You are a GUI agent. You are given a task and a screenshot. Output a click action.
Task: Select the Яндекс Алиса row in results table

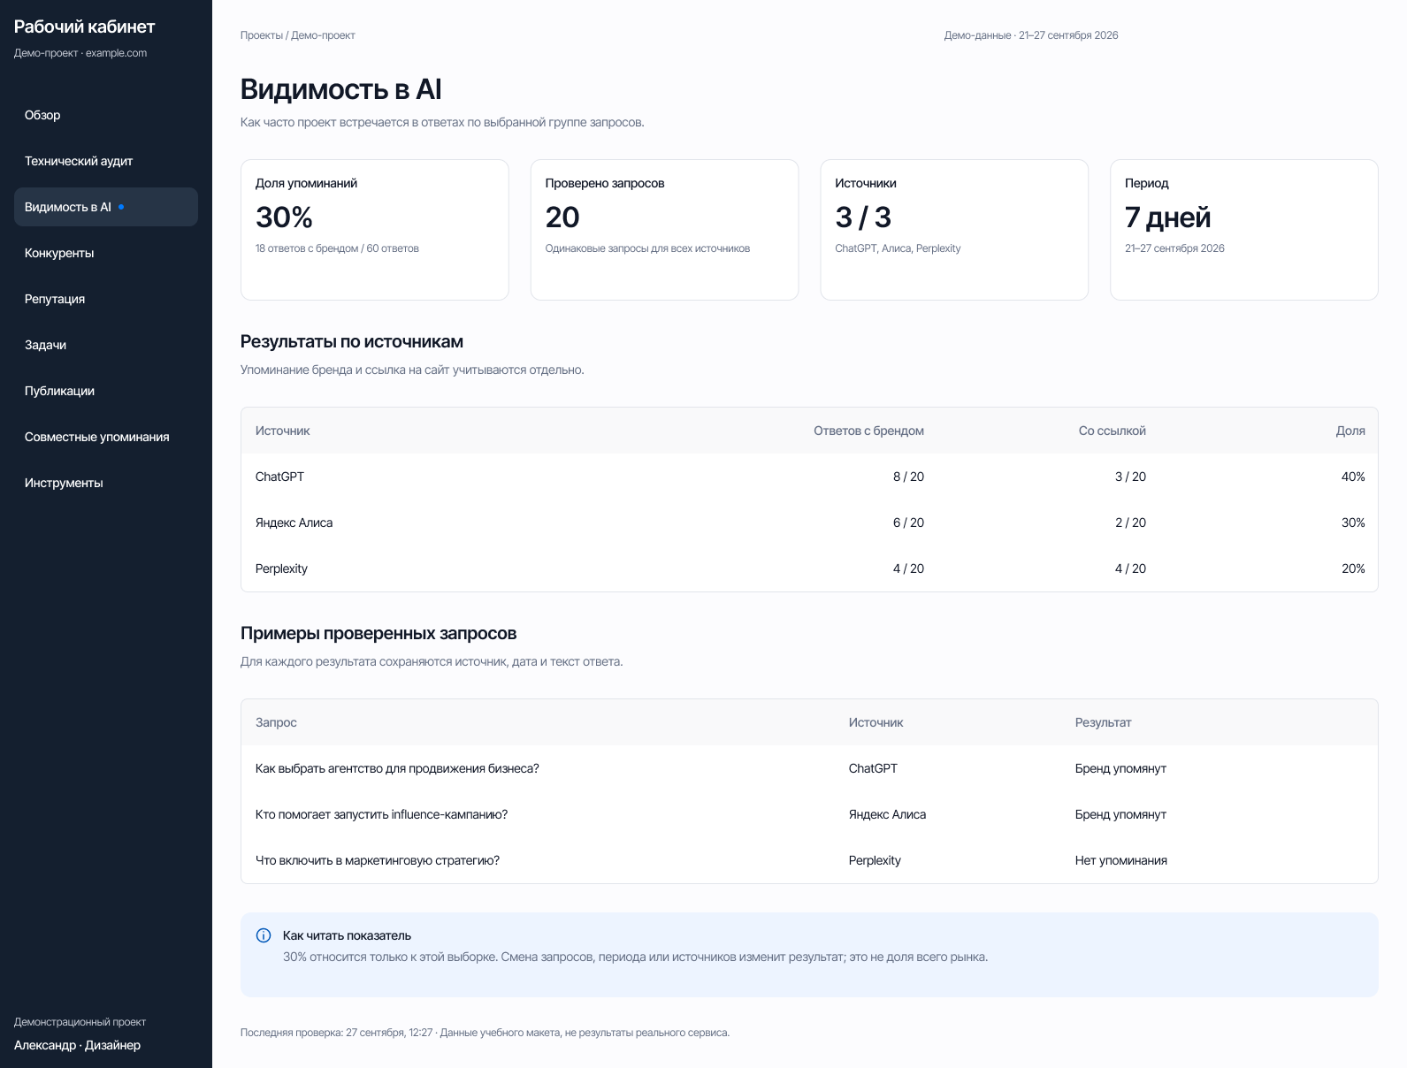[809, 523]
